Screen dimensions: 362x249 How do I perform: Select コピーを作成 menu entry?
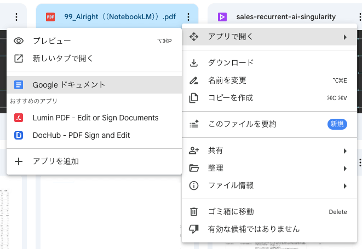(x=269, y=98)
